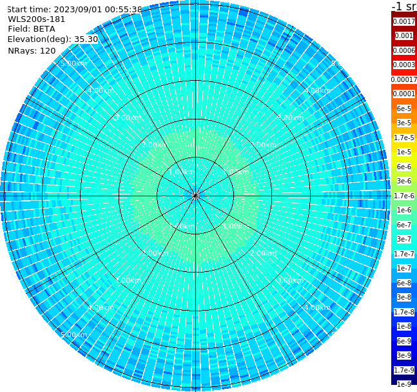This screenshot has width=417, height=392.
Task: Select the 2.00km range label in upper-right quadrant
Action: click(x=264, y=145)
